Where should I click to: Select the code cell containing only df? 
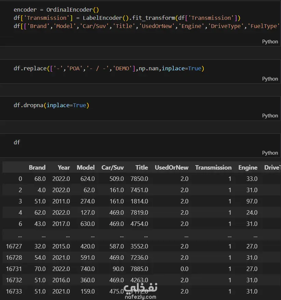click(x=17, y=142)
